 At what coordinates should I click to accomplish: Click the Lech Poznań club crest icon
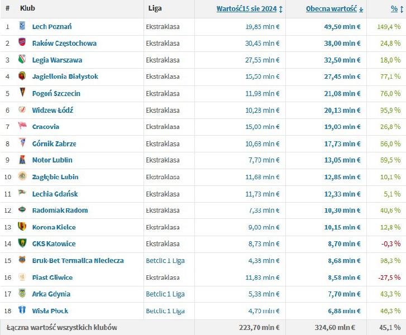pos(22,26)
